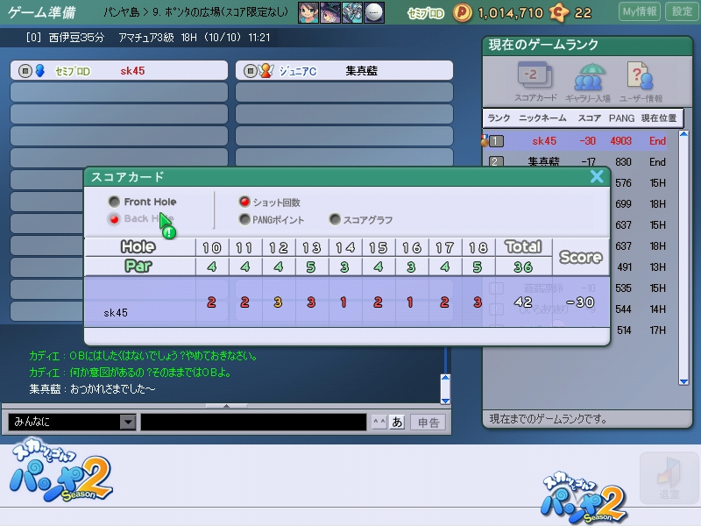Toggle the あ input mode button
This screenshot has width=701, height=526.
point(397,422)
